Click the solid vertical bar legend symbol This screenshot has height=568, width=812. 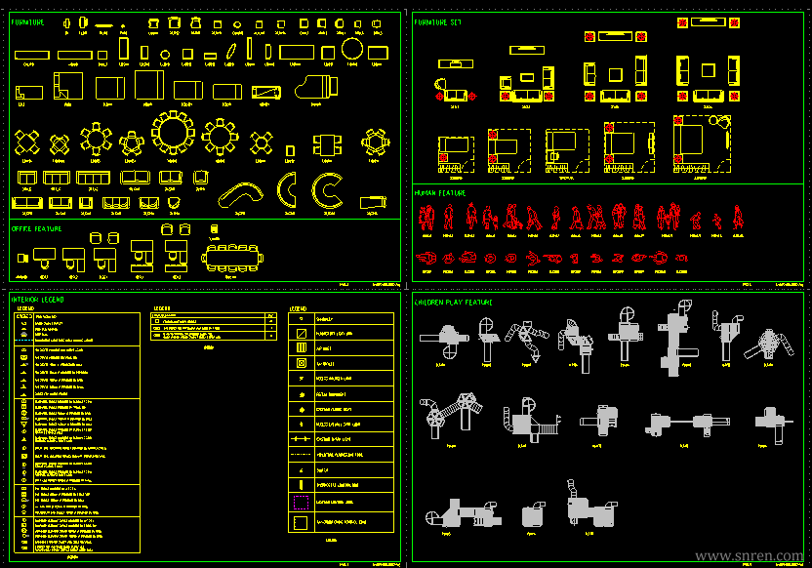tap(301, 485)
